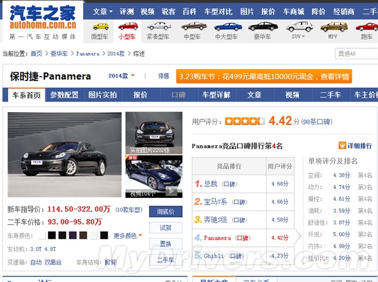The image size is (378, 282).
Task: Open 经销商 in the top menu
Action: point(344,11)
